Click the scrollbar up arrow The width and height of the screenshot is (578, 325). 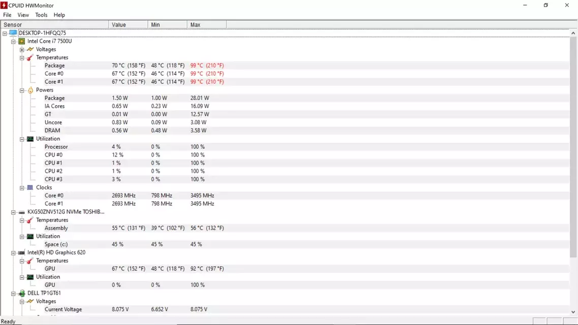(x=573, y=33)
